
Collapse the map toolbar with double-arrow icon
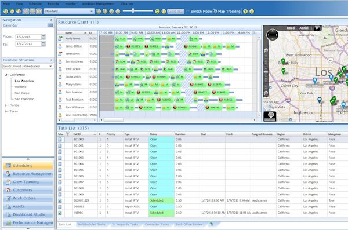point(317,28)
